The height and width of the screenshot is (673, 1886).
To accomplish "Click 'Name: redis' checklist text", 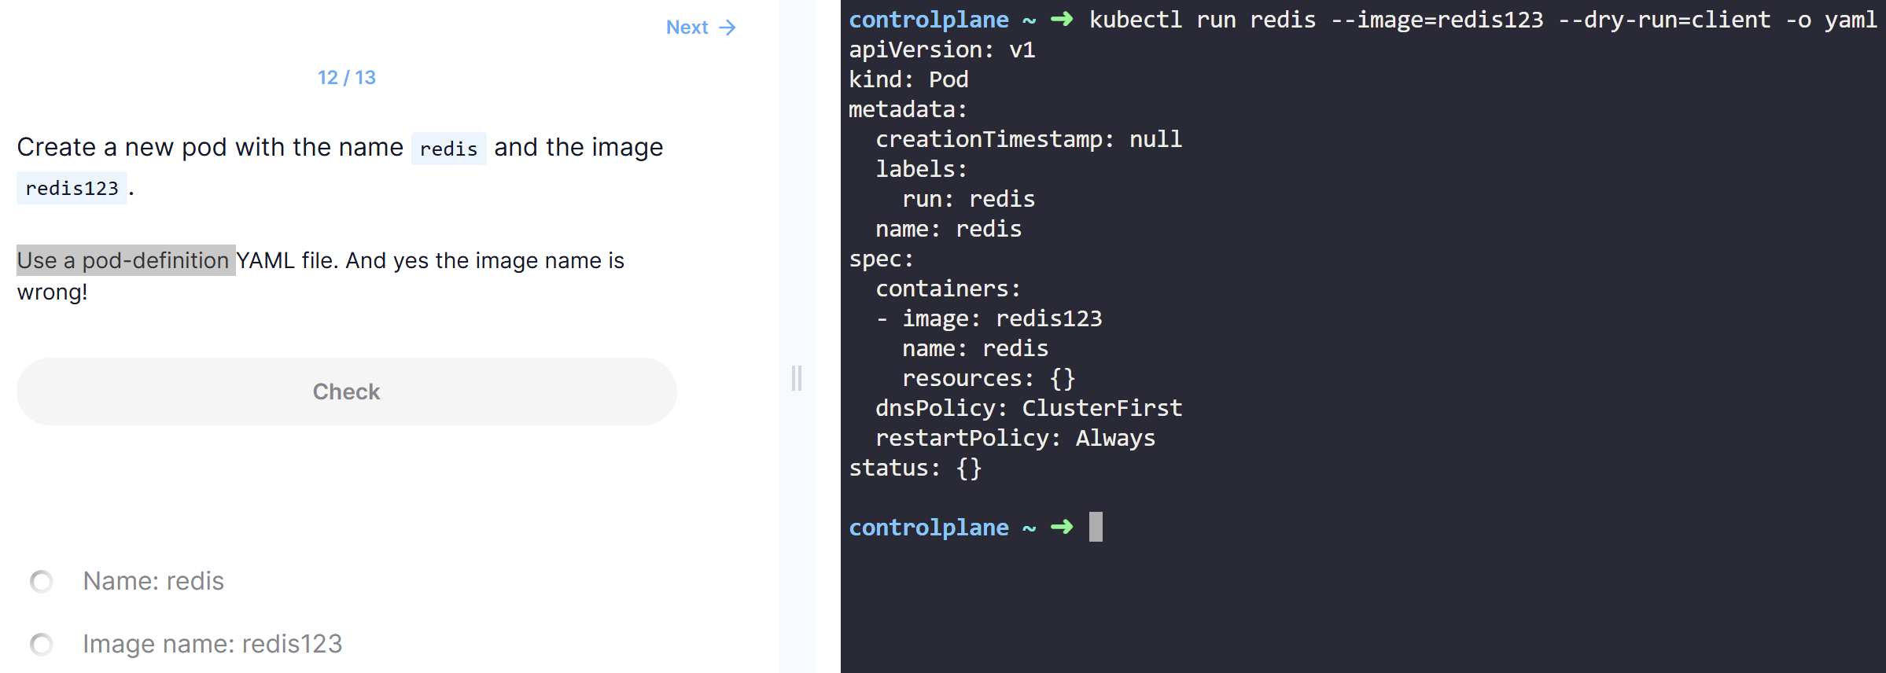I will 153,581.
